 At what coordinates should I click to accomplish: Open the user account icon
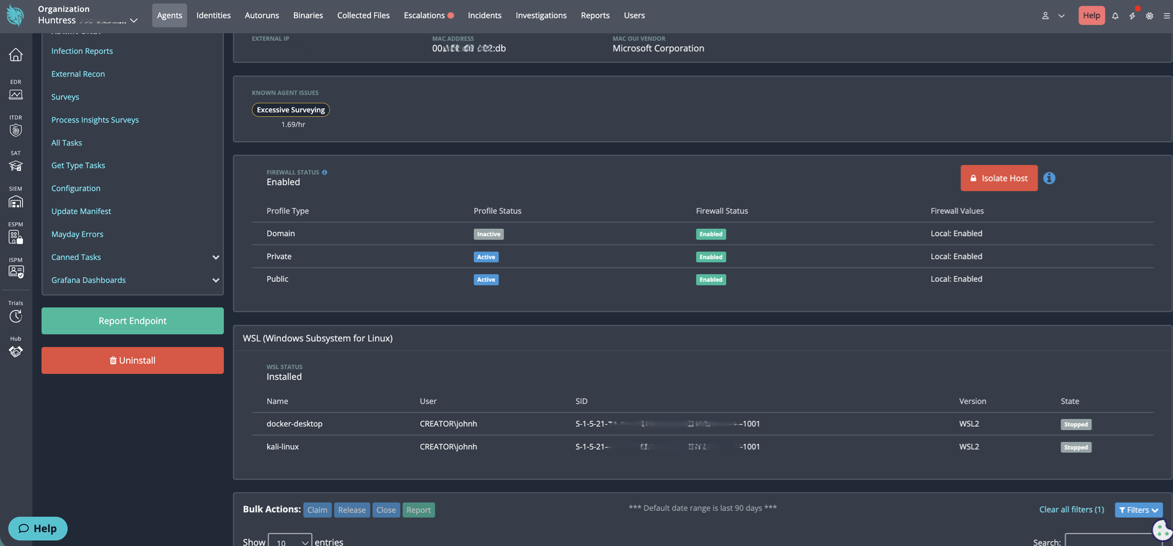[x=1045, y=15]
